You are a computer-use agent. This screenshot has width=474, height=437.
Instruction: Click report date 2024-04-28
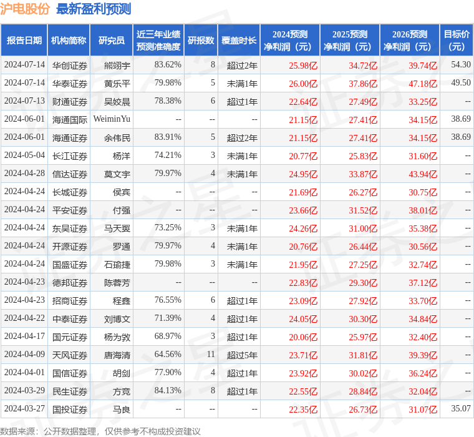coord(24,173)
